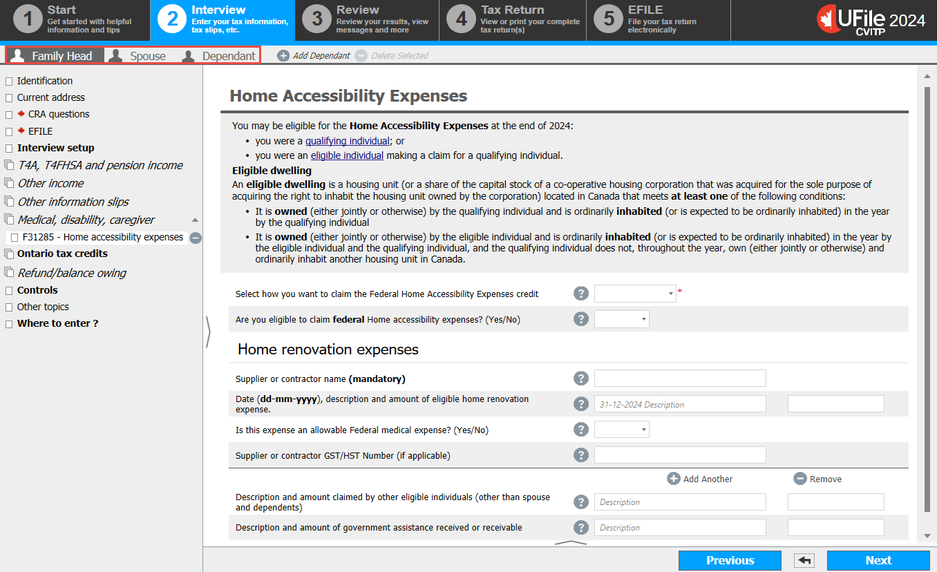Click the GST/HST Number input field
Image resolution: width=937 pixels, height=572 pixels.
[680, 455]
